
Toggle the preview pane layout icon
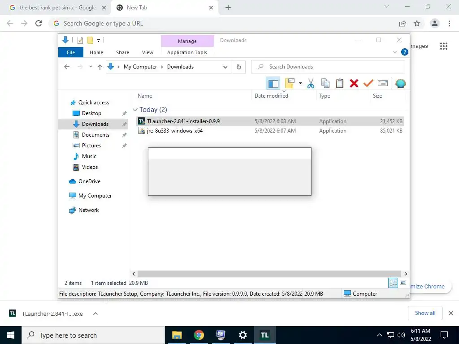pos(273,84)
